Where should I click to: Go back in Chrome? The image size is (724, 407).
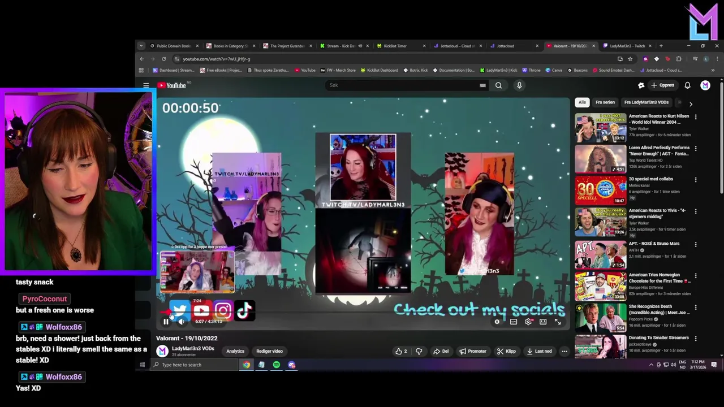tap(142, 59)
